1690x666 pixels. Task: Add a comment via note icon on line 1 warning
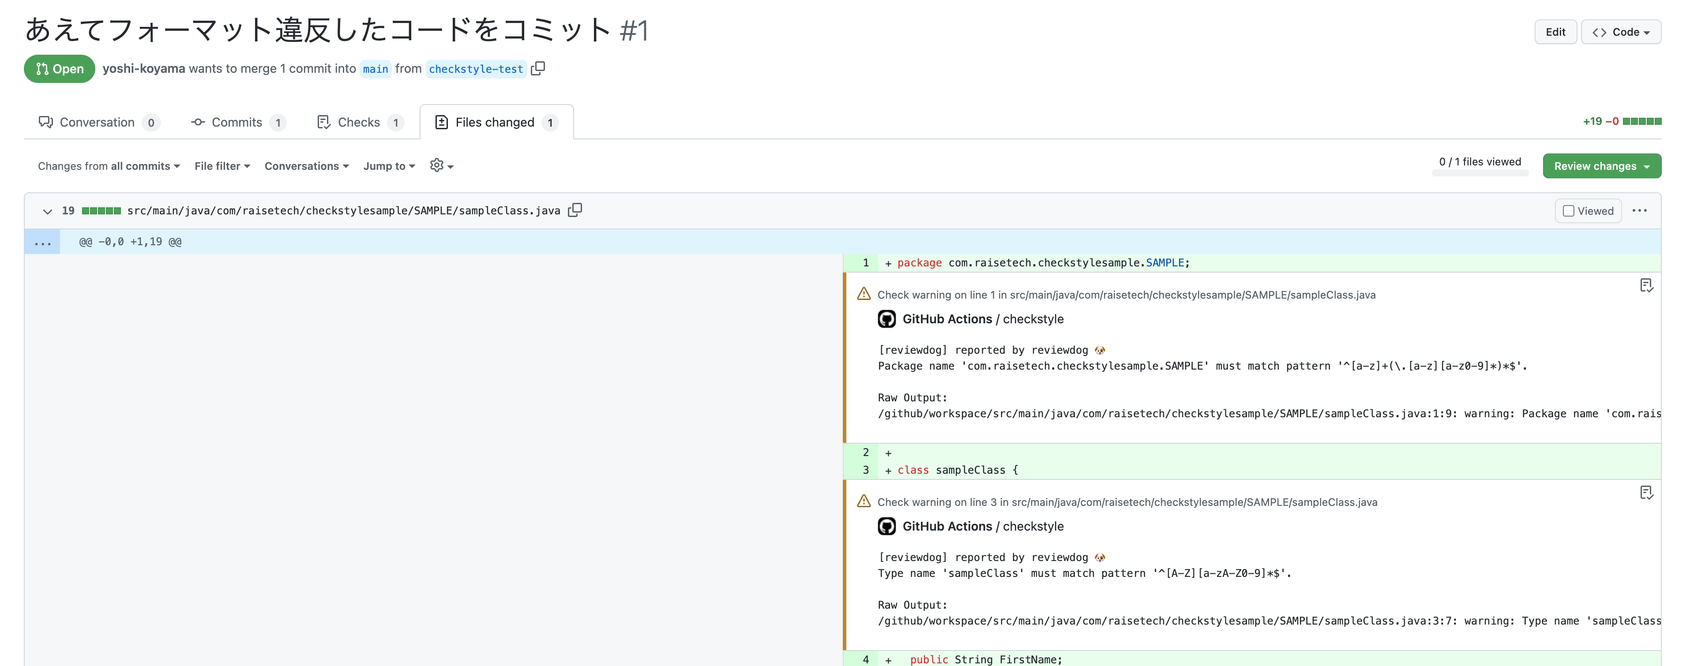pyautogui.click(x=1647, y=285)
